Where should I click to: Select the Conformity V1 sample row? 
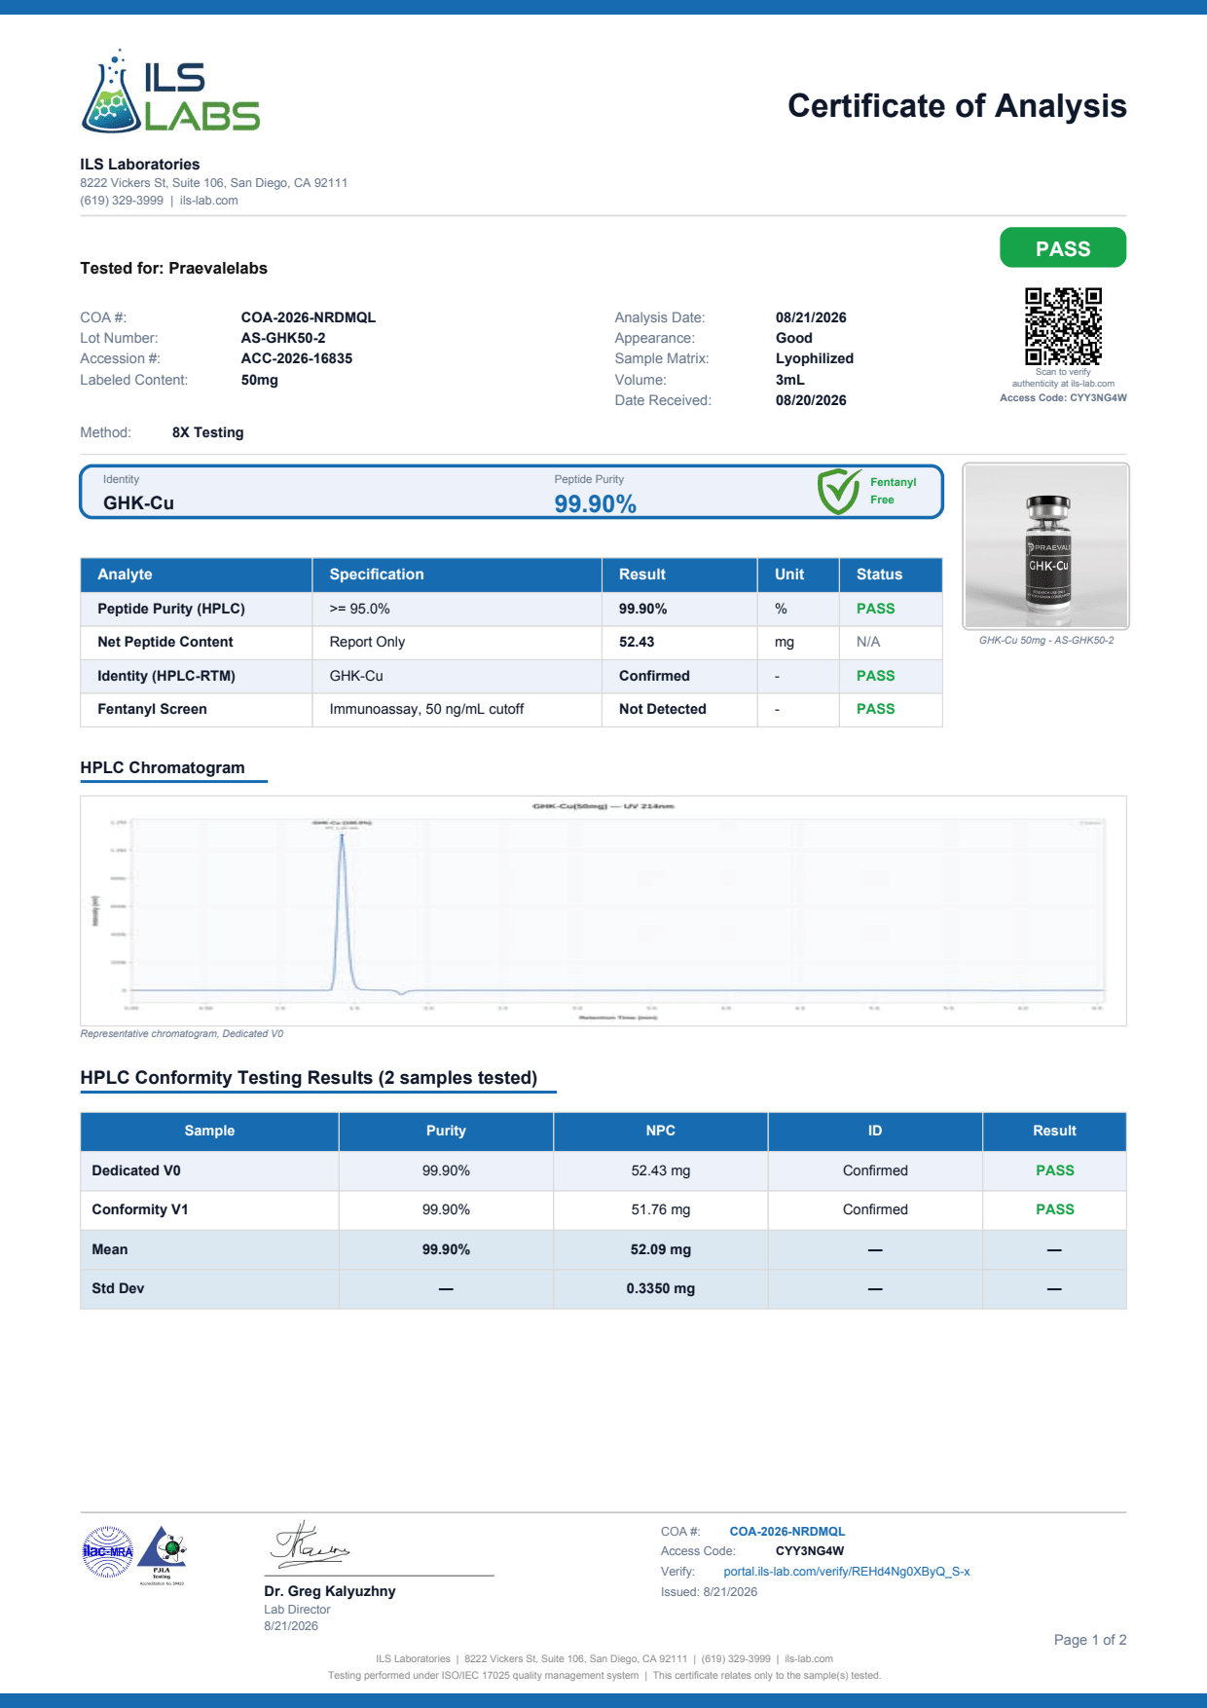(603, 1209)
